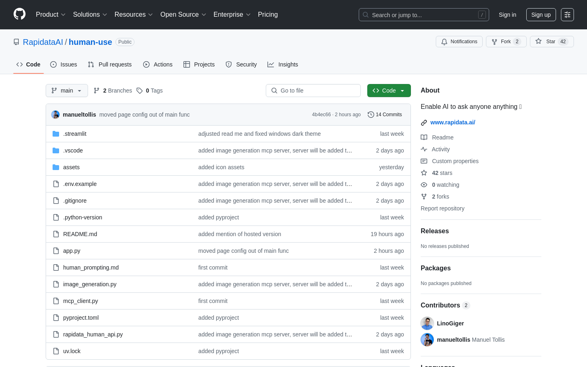587x367 pixels.
Task: Click the eye icon beside watching
Action: pyautogui.click(x=424, y=185)
